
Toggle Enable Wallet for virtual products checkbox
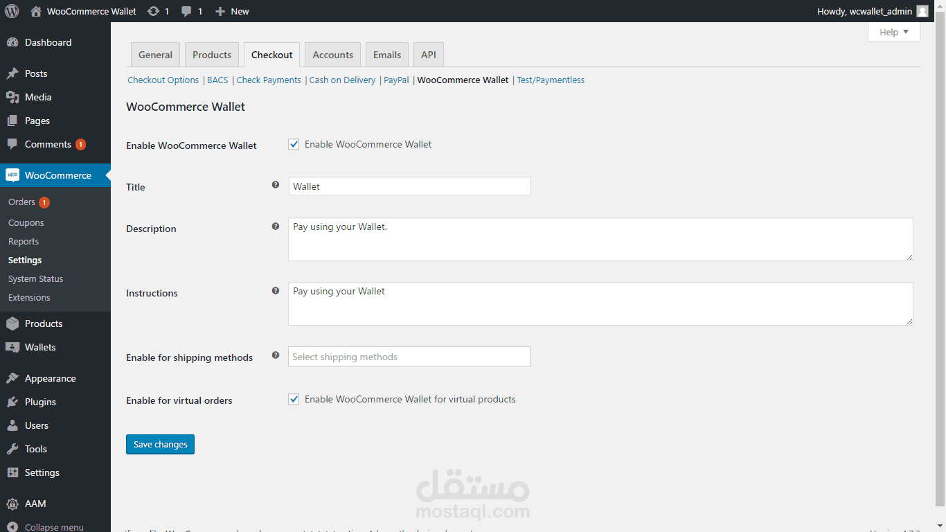click(x=294, y=399)
